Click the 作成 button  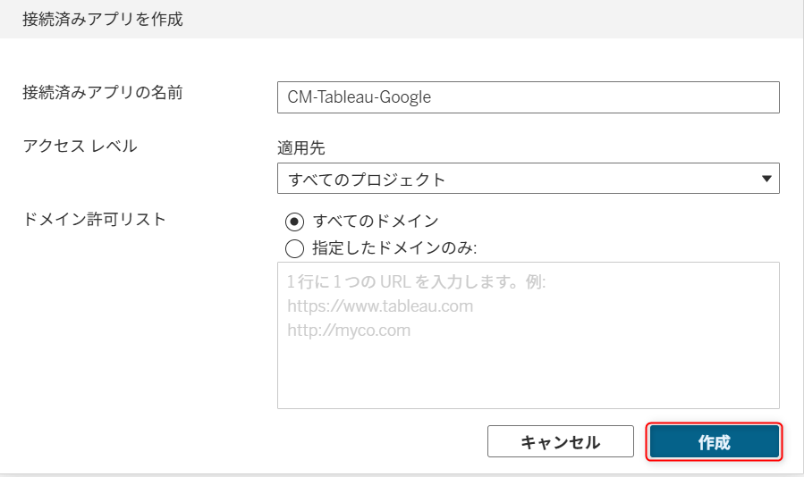point(715,441)
